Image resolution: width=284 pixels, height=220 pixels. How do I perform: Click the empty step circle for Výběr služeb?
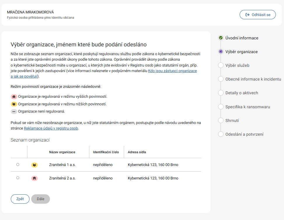click(x=221, y=65)
